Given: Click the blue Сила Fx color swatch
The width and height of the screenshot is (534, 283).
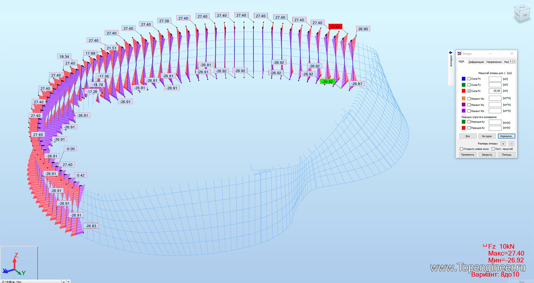Looking at the screenshot, I should point(464,79).
